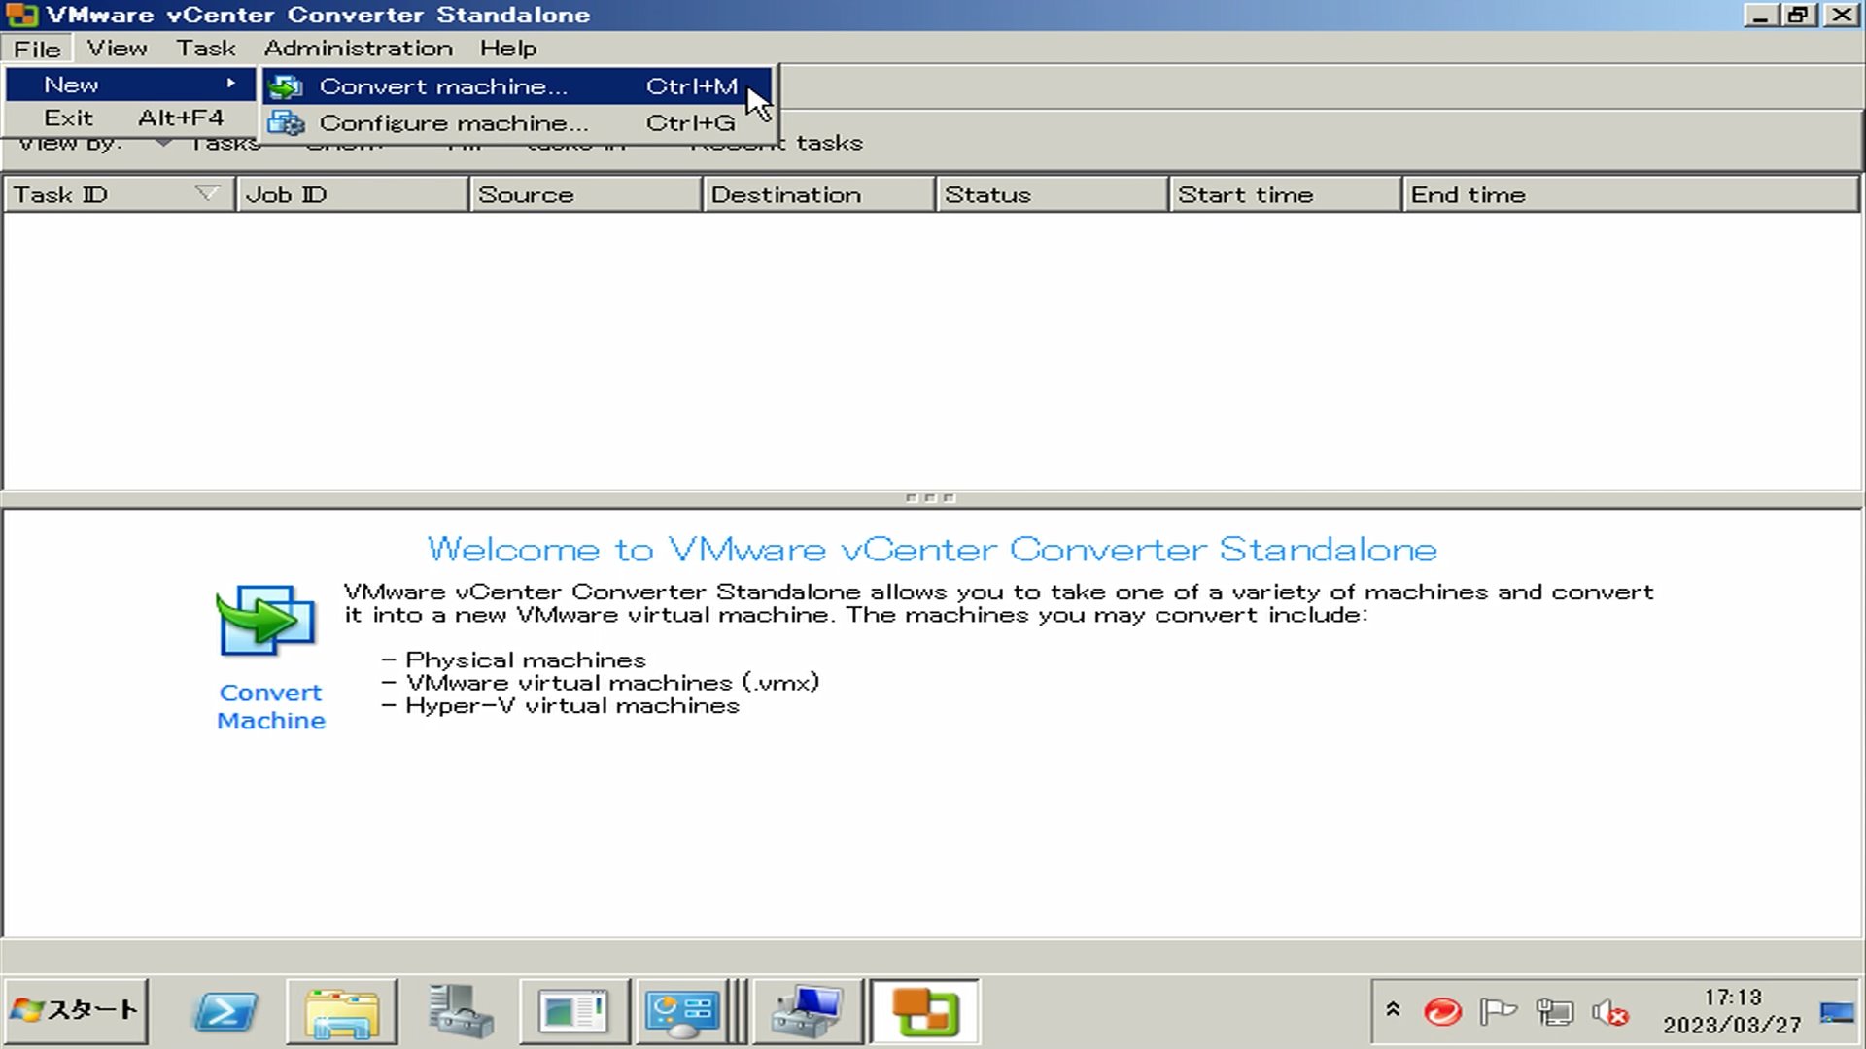Click the Configure machine menu icon
Viewport: 1866px width, 1049px height.
[x=286, y=123]
